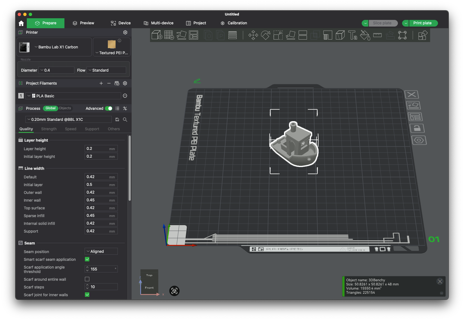464x320 pixels.
Task: Select the Color painting bucket tool
Action: tap(365, 35)
